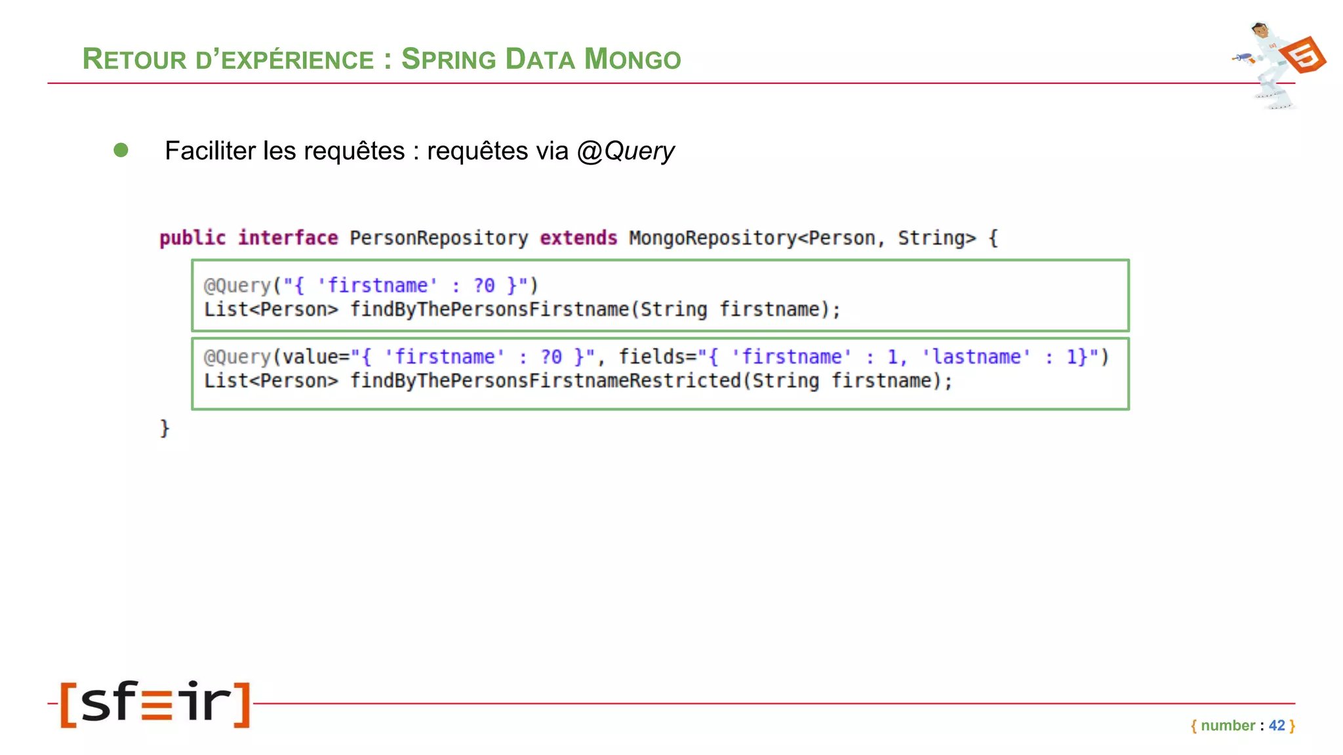Click the slide number '{ number : 42 }'
This screenshot has height=755, width=1343.
(1243, 726)
